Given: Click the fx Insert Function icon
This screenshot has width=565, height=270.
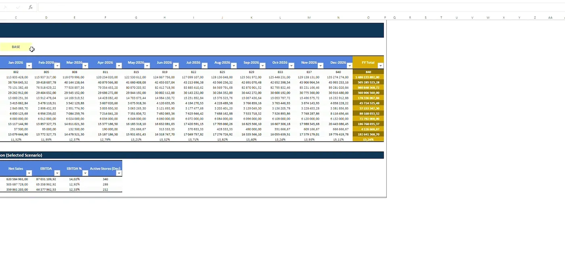Looking at the screenshot, I should click(x=30, y=7).
